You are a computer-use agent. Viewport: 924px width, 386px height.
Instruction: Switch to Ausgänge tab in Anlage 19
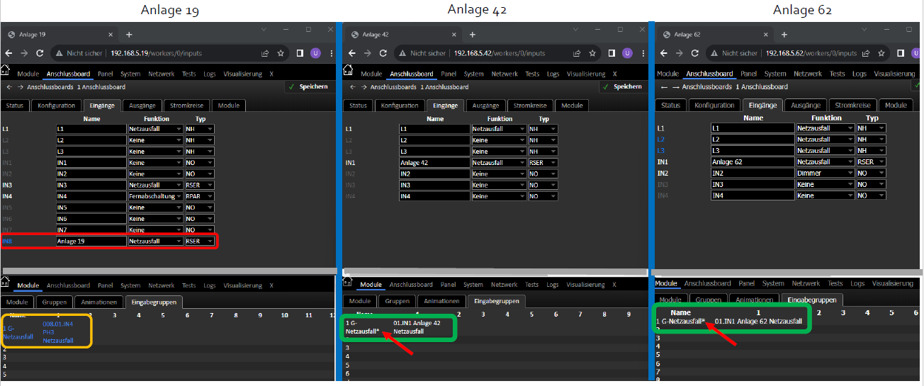point(140,106)
